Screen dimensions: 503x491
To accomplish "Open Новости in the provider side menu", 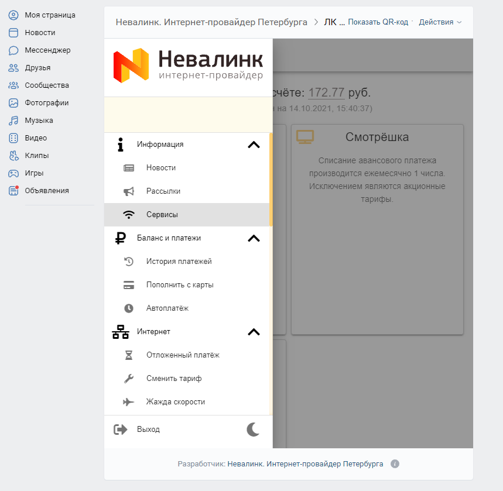I will 161,168.
